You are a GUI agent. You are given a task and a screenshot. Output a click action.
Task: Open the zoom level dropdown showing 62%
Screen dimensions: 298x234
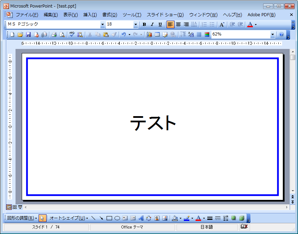tap(272, 34)
